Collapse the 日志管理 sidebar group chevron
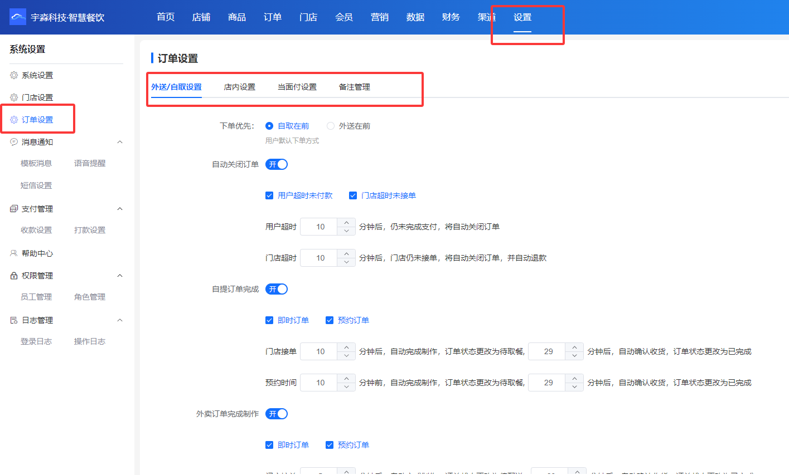Viewport: 789px width, 475px height. click(x=120, y=320)
